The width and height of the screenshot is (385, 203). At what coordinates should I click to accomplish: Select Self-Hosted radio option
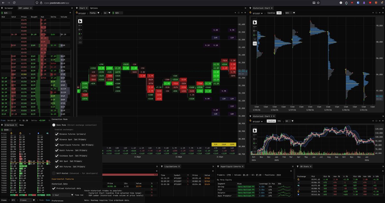[54, 173]
